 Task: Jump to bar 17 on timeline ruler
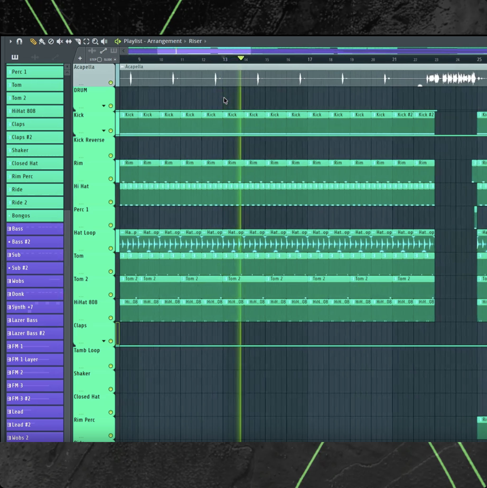[x=310, y=59]
